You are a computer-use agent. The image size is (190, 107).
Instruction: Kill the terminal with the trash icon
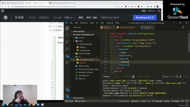(180, 77)
